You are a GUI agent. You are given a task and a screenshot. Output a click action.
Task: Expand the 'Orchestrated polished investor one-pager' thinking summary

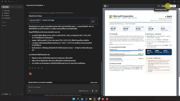(x=51, y=13)
